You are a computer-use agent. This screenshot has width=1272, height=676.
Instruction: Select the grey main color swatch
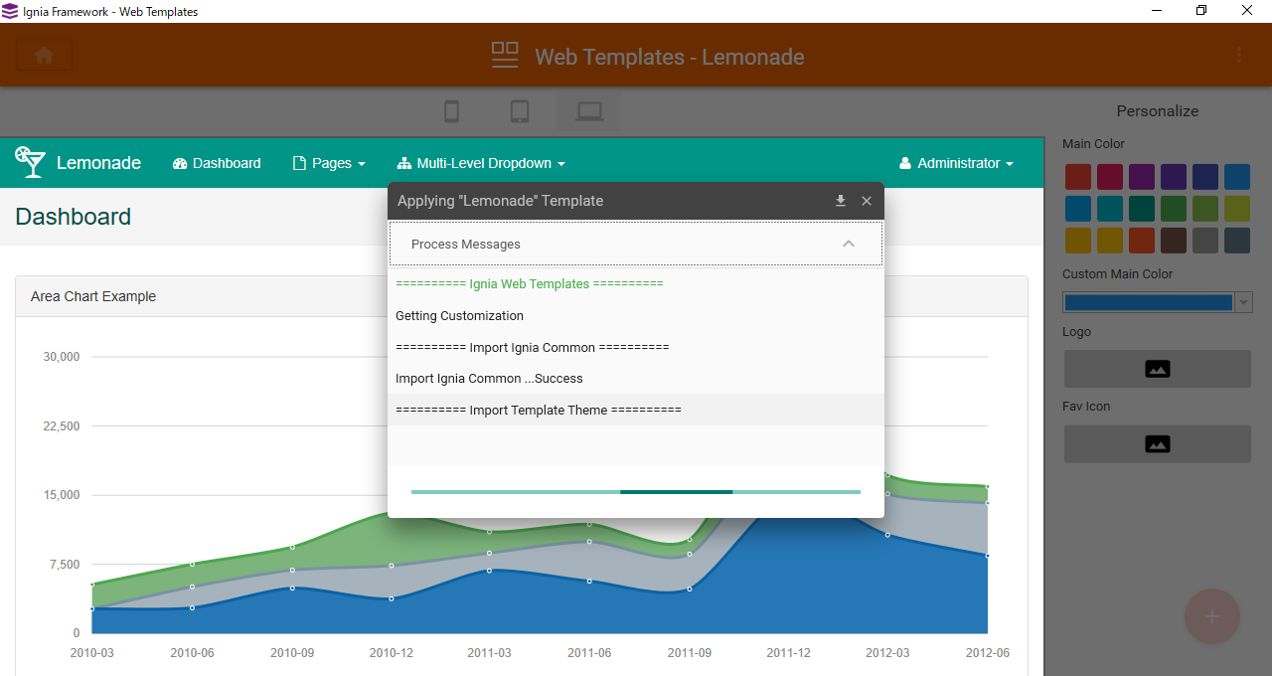1205,241
